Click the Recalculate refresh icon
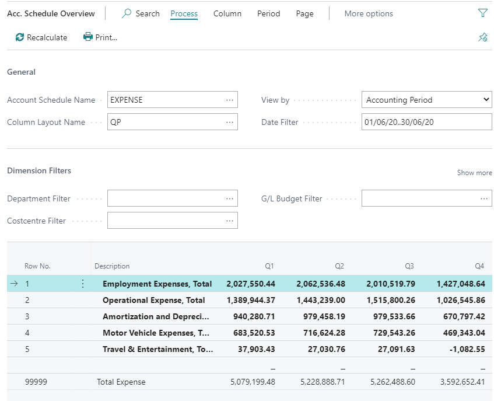The image size is (494, 401). 20,37
